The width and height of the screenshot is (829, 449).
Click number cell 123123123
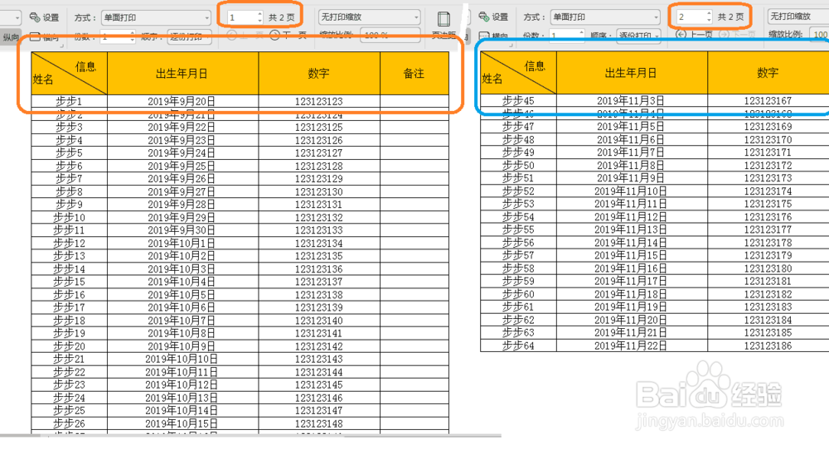[319, 101]
